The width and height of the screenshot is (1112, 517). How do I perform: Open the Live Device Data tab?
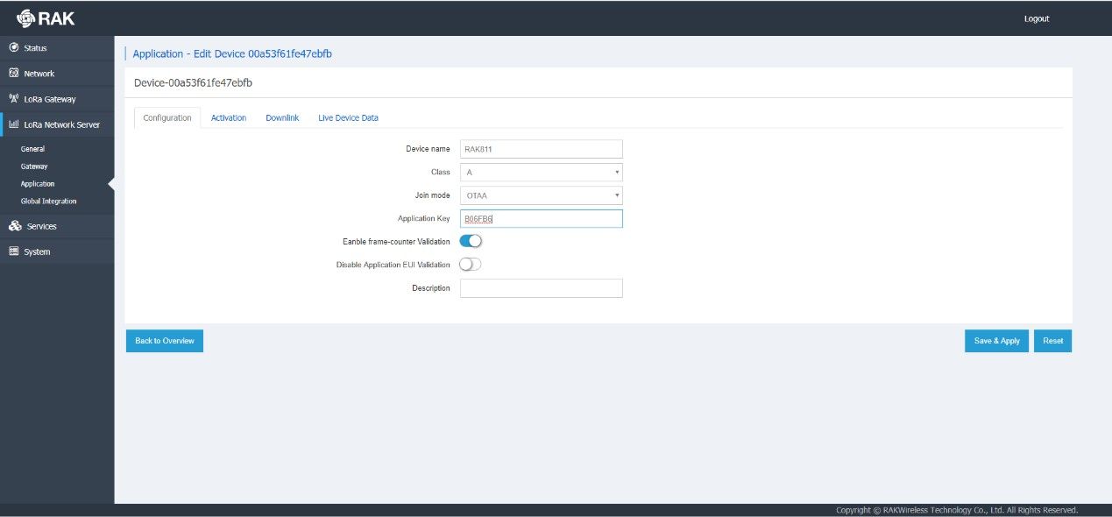coord(348,117)
